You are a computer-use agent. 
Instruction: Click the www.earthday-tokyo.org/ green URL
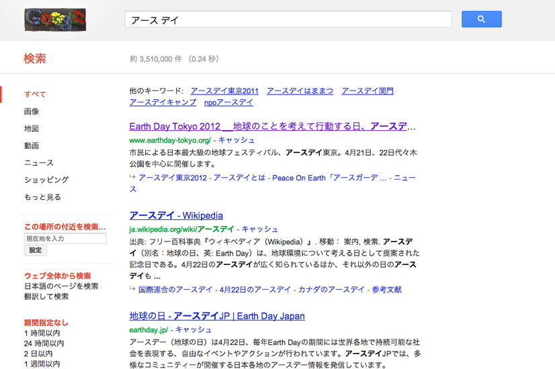[x=170, y=140]
